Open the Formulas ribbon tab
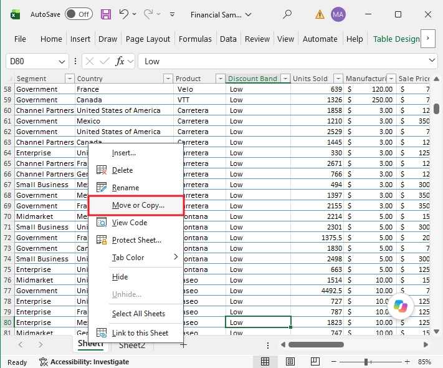Screen dimensions: 443x368 195,39
